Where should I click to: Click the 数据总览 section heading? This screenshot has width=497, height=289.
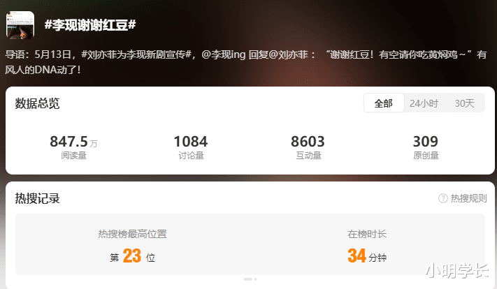click(38, 103)
